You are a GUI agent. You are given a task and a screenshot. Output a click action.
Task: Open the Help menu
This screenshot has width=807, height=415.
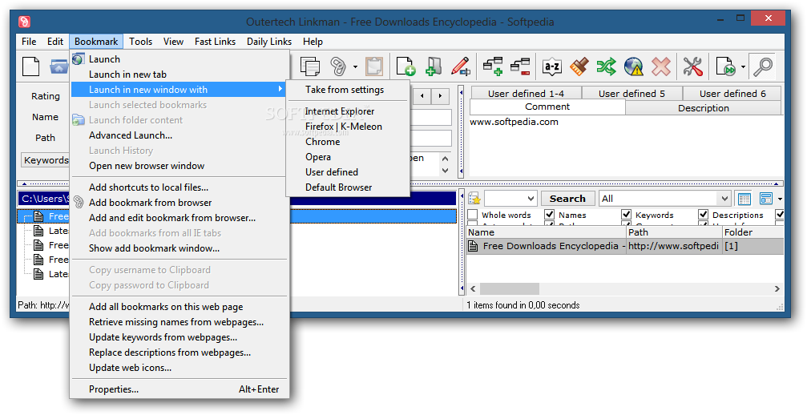[313, 42]
